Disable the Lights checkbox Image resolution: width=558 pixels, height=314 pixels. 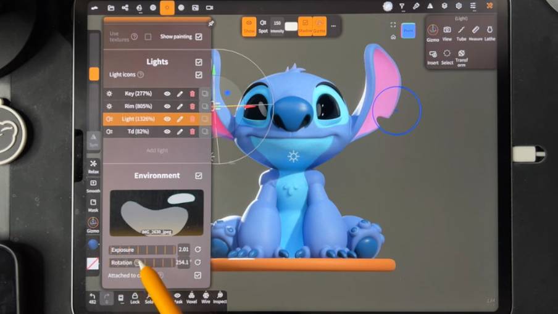click(x=199, y=62)
